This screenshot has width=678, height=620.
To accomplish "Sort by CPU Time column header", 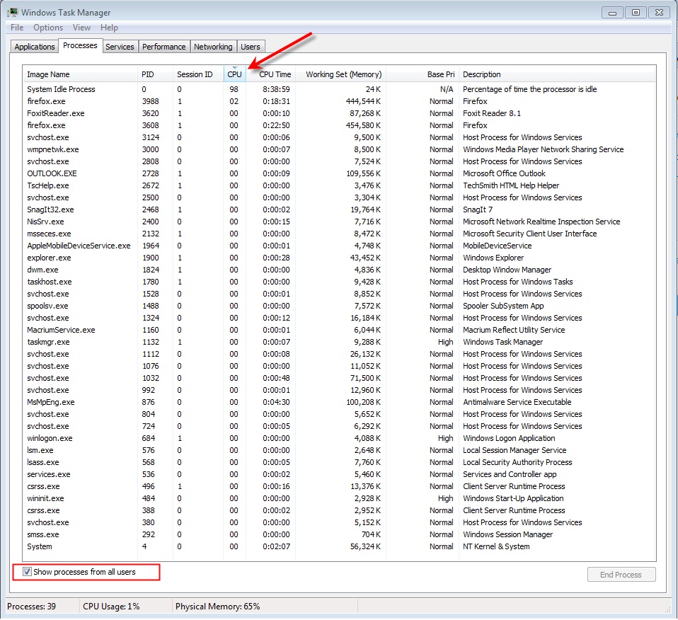I will click(272, 74).
